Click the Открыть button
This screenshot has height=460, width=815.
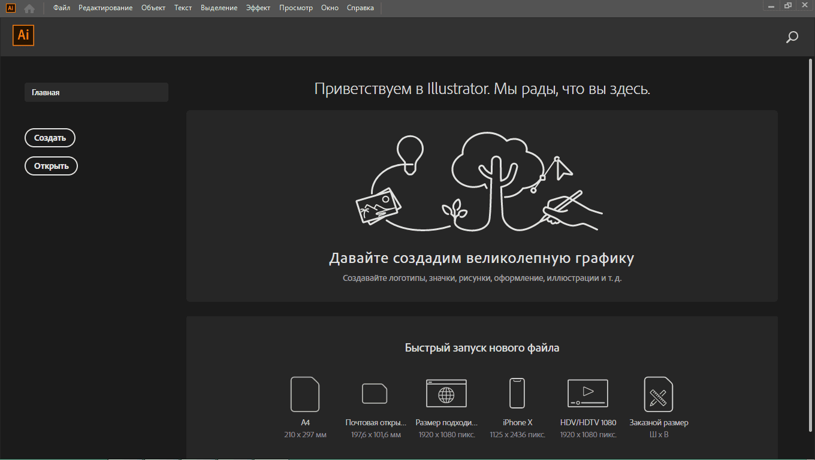pos(51,166)
